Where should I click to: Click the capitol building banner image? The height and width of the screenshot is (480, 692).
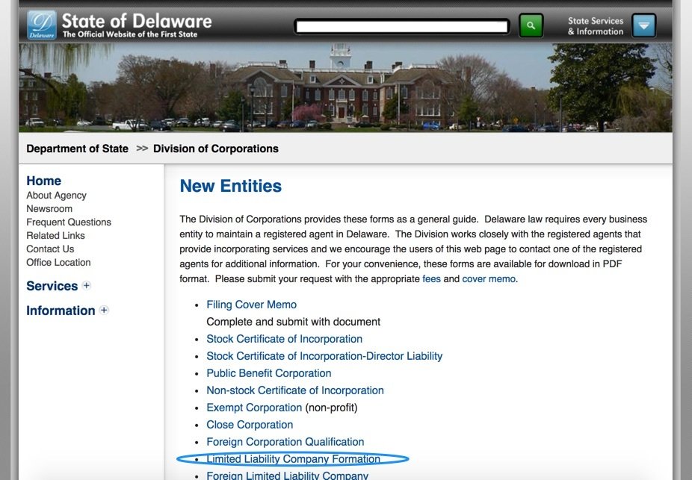pos(345,87)
